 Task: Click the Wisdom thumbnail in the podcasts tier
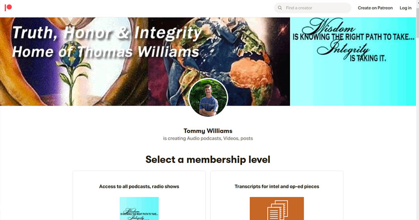pos(139,209)
